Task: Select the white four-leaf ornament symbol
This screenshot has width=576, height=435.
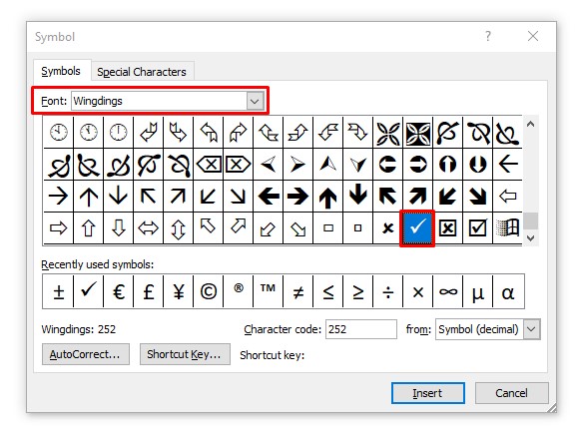Action: coord(387,133)
